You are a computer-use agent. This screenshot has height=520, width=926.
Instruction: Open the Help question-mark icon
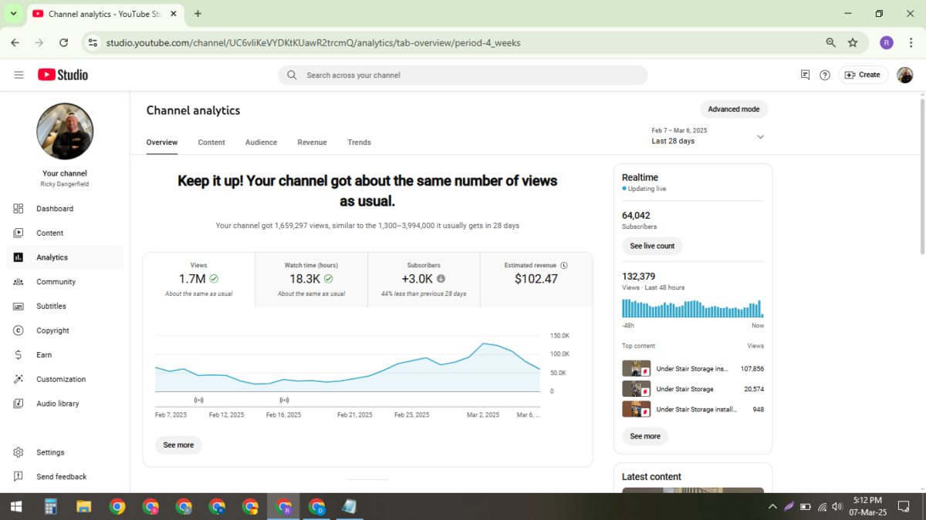click(825, 75)
